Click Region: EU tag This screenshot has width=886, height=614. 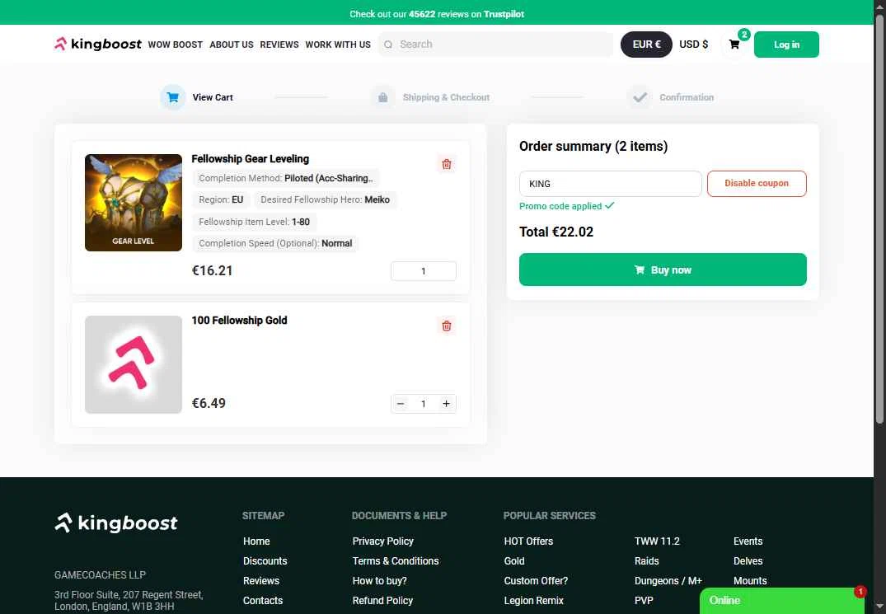(221, 199)
